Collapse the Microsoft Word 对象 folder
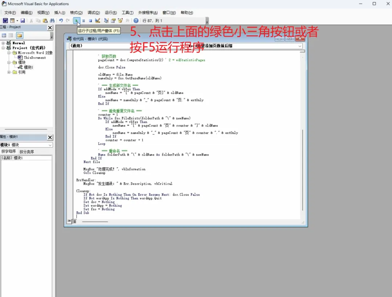The image size is (392, 297). coord(9,53)
